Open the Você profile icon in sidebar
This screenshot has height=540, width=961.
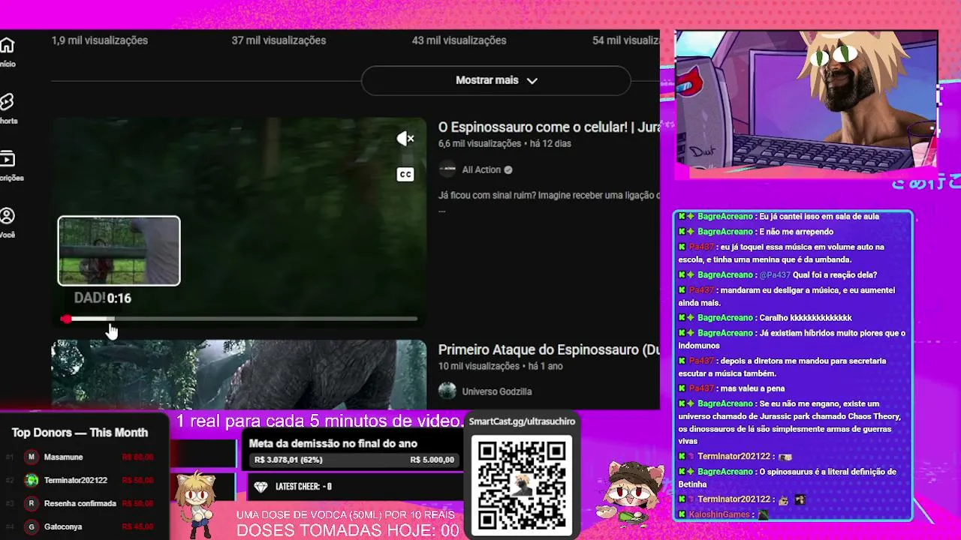pyautogui.click(x=7, y=216)
